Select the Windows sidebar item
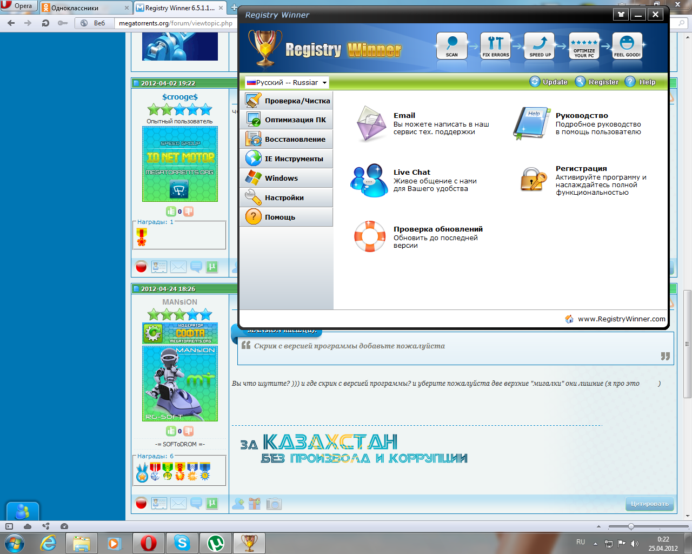 (287, 179)
